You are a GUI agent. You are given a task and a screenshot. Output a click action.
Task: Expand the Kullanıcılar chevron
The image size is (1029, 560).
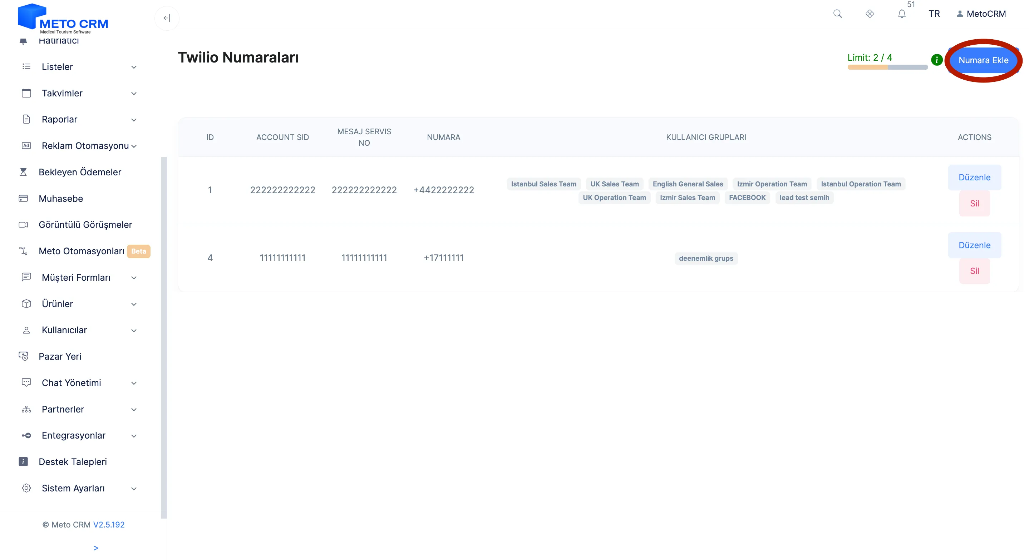(x=134, y=330)
